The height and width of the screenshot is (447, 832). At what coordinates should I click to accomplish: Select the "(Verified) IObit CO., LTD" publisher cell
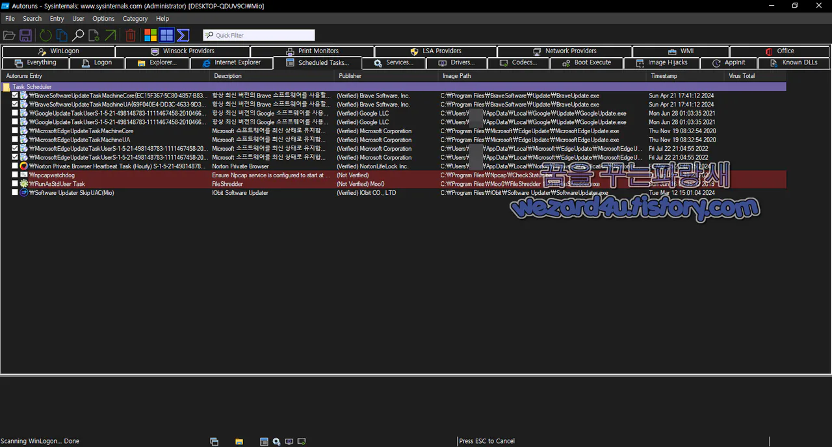(x=367, y=193)
